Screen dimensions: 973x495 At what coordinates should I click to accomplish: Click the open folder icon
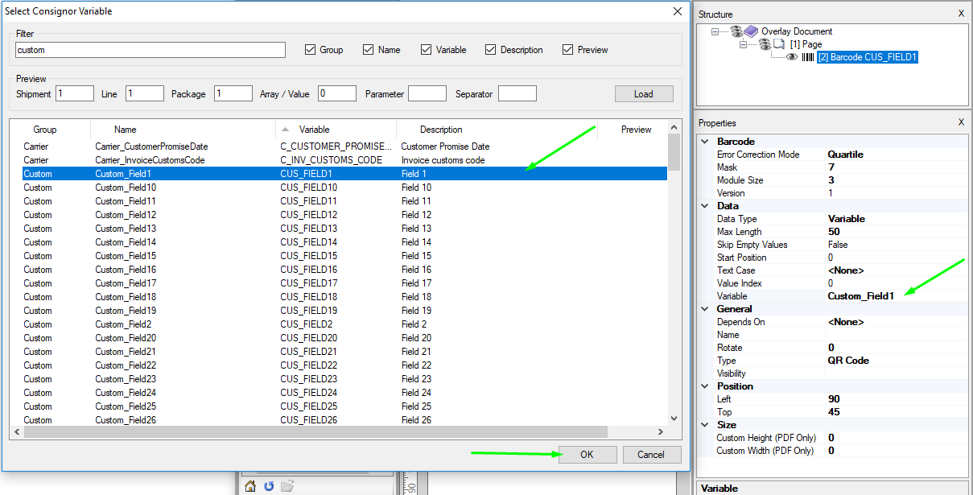coord(287,485)
